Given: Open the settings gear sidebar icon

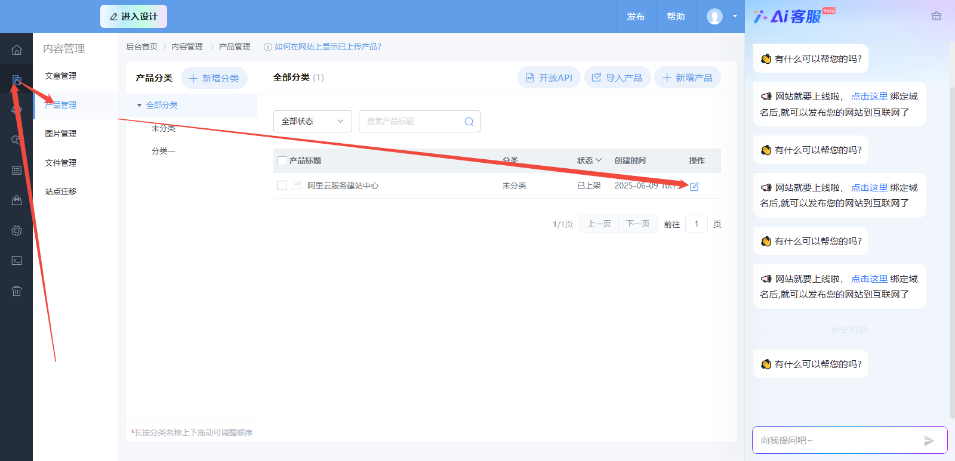Looking at the screenshot, I should tap(17, 231).
